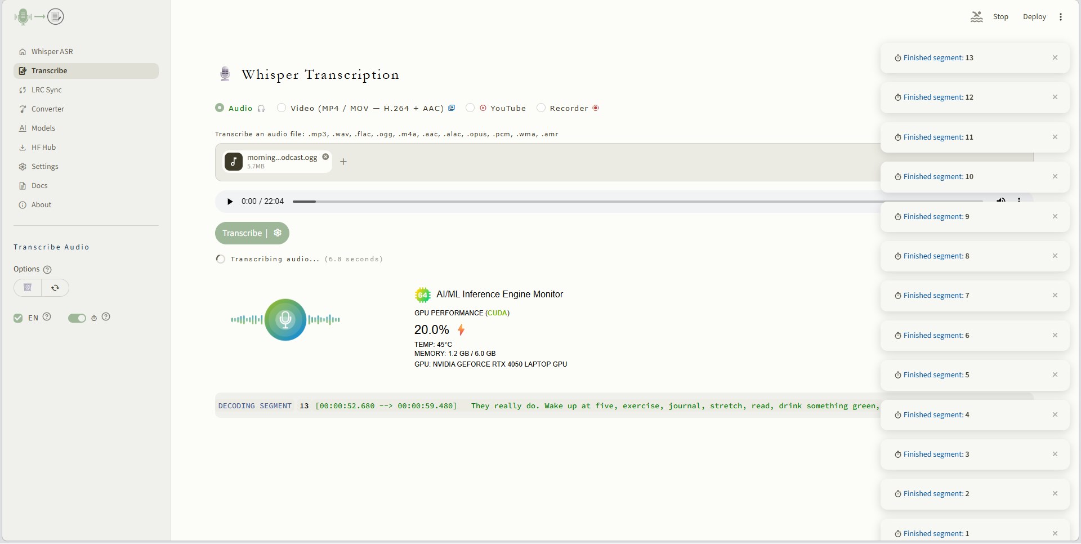Open the help icon next to Options

pyautogui.click(x=47, y=270)
